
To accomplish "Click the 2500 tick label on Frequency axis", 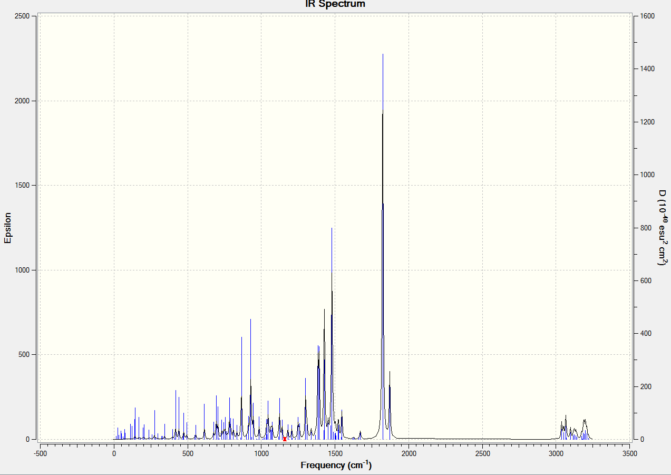I will [x=482, y=453].
